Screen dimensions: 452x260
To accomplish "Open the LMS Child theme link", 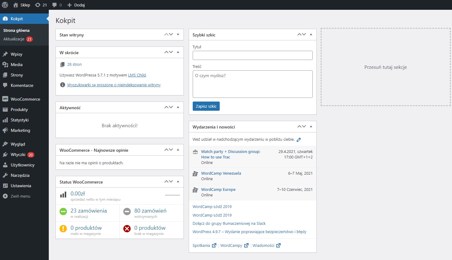I will click(137, 75).
